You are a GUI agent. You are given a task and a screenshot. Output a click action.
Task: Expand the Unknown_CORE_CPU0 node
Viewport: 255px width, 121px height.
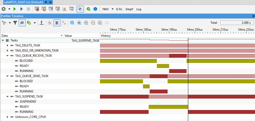[7, 117]
